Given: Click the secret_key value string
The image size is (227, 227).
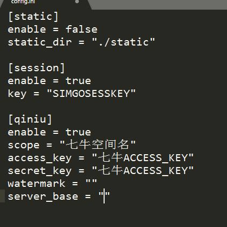Looking at the screenshot, I should tap(143, 171).
